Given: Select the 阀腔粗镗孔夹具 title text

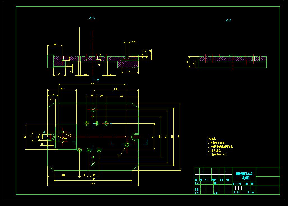Looking at the screenshot, I should [244, 174].
